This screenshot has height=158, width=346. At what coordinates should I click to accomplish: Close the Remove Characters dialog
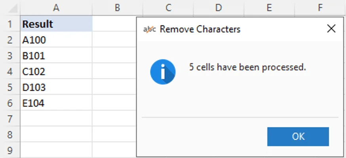coord(331,28)
